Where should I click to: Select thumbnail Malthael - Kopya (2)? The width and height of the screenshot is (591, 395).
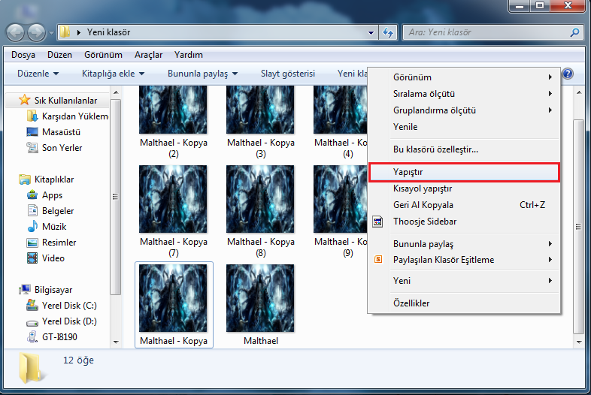pos(173,109)
